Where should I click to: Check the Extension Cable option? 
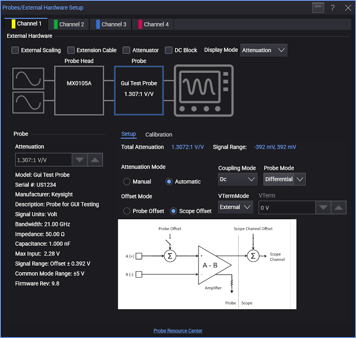pos(71,50)
